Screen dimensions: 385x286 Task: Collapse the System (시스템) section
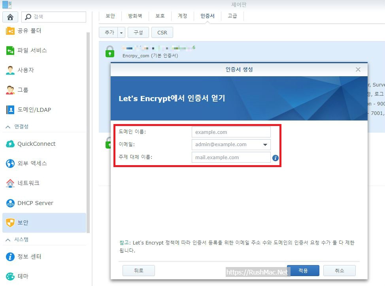[8, 240]
